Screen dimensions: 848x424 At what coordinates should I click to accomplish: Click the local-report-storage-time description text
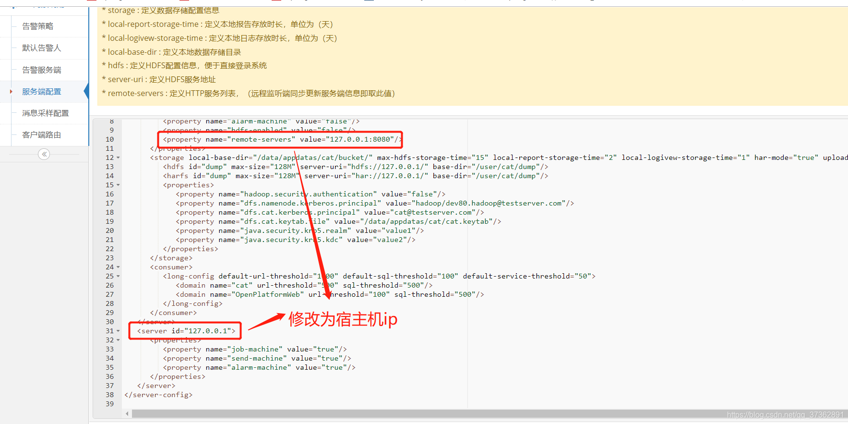tap(217, 24)
